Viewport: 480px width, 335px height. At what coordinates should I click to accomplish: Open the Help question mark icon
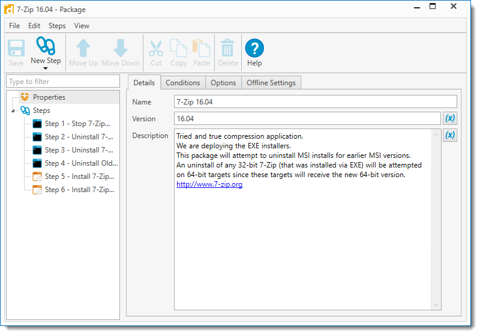[x=254, y=48]
